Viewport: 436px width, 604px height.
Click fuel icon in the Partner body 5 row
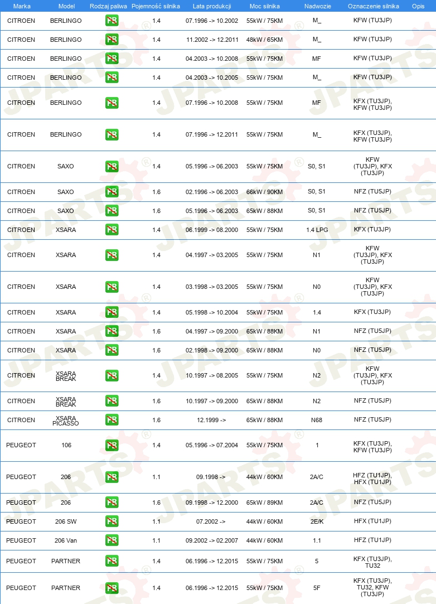click(x=112, y=561)
